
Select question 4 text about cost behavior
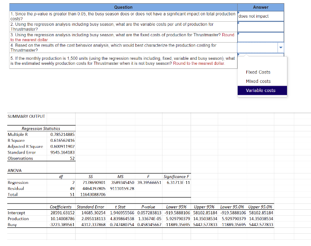113,48
